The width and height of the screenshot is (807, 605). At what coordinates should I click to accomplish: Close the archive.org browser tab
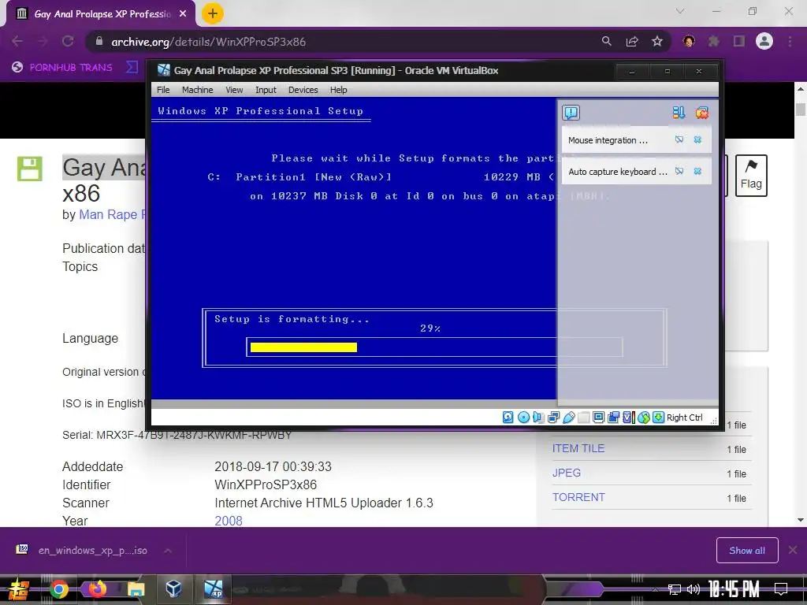click(183, 14)
